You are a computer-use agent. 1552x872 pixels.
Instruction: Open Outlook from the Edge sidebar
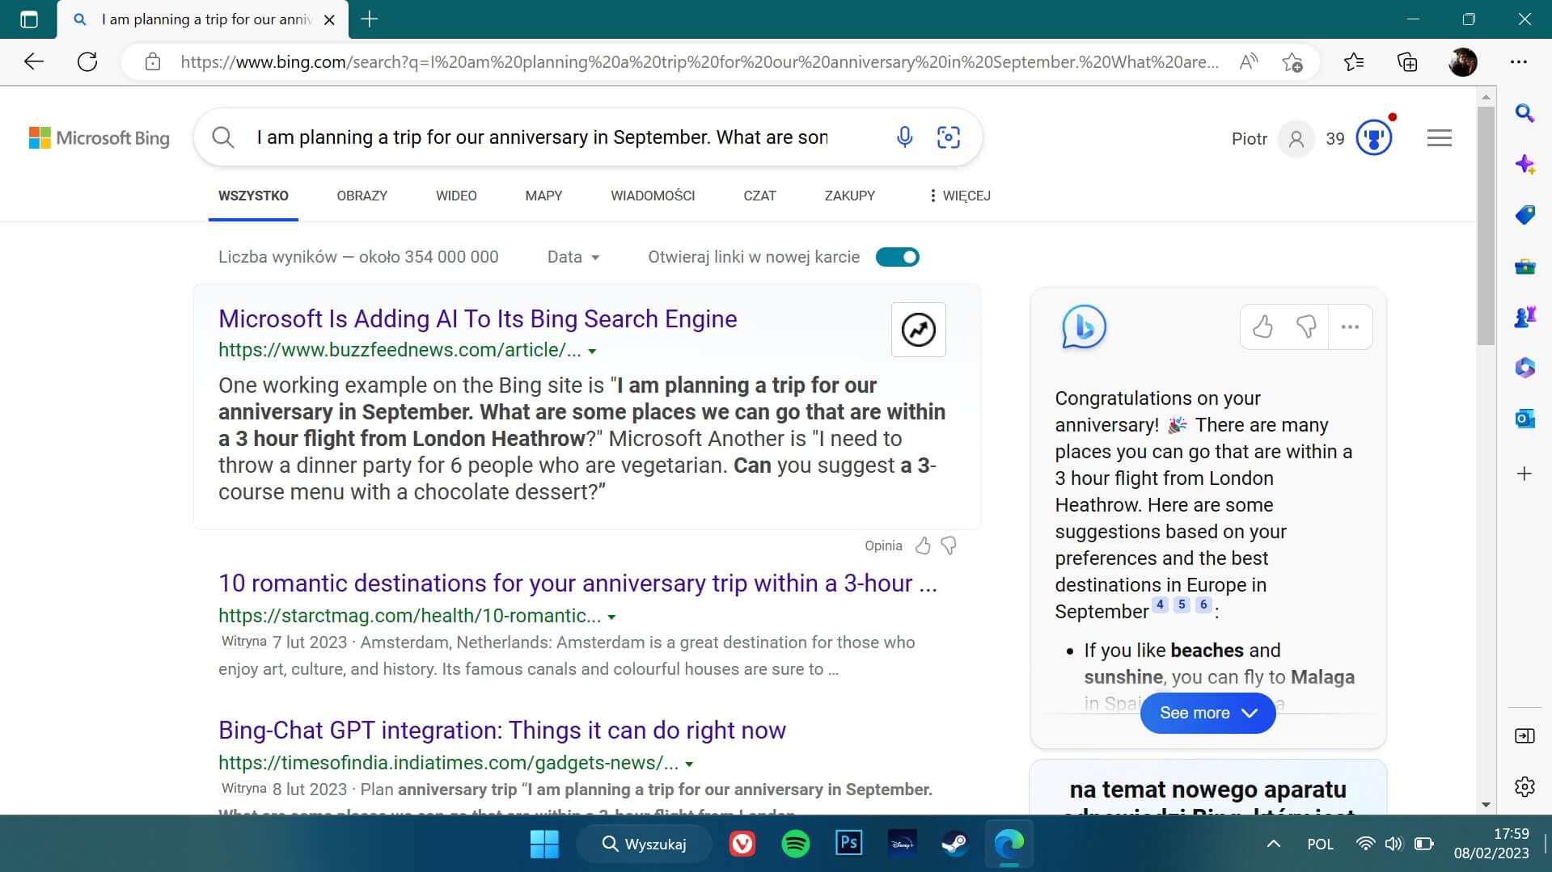click(x=1524, y=419)
